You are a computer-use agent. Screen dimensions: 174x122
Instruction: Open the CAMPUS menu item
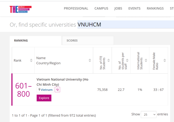(101, 8)
